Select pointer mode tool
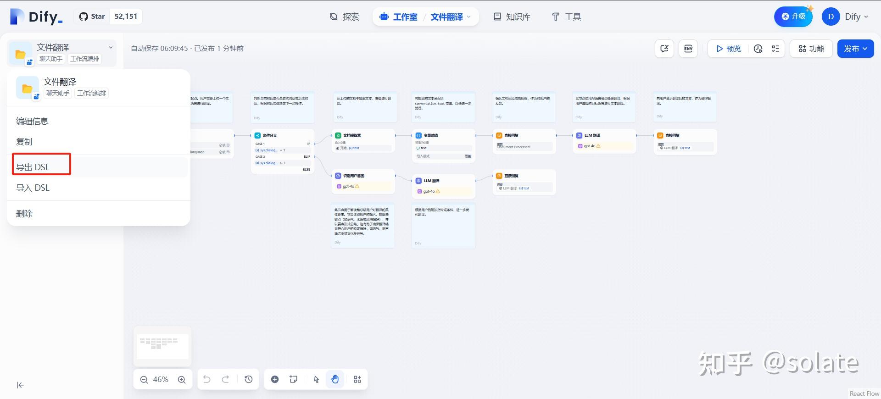 point(316,379)
